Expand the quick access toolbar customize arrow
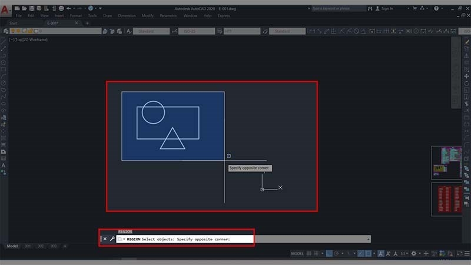471x265 pixels. tap(101, 8)
